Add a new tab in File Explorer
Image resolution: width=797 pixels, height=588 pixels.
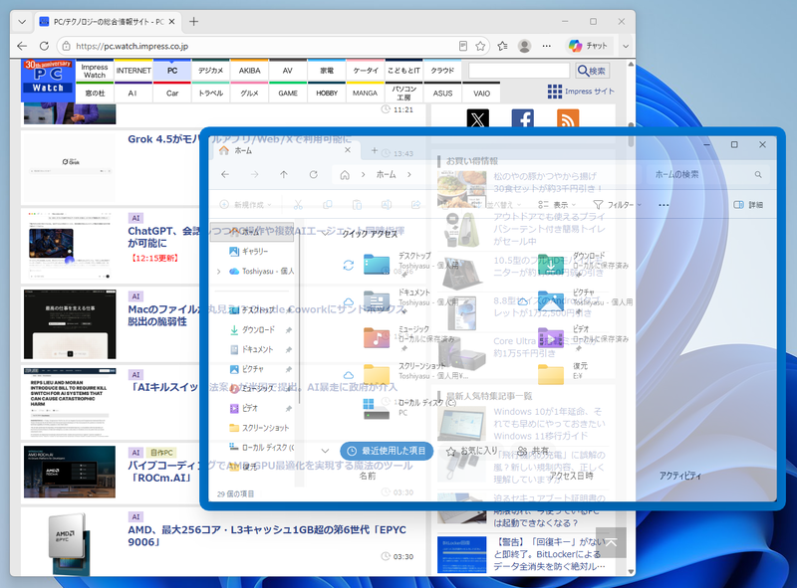tap(375, 150)
